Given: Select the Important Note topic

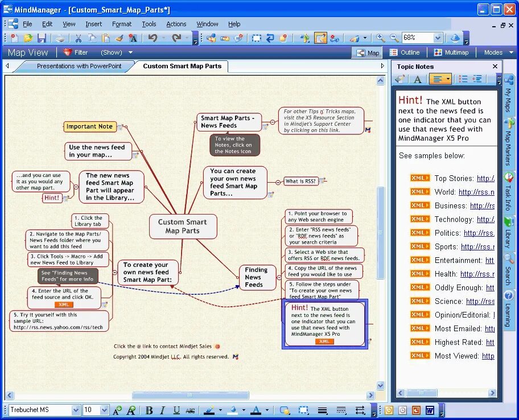Looking at the screenshot, I should point(90,127).
